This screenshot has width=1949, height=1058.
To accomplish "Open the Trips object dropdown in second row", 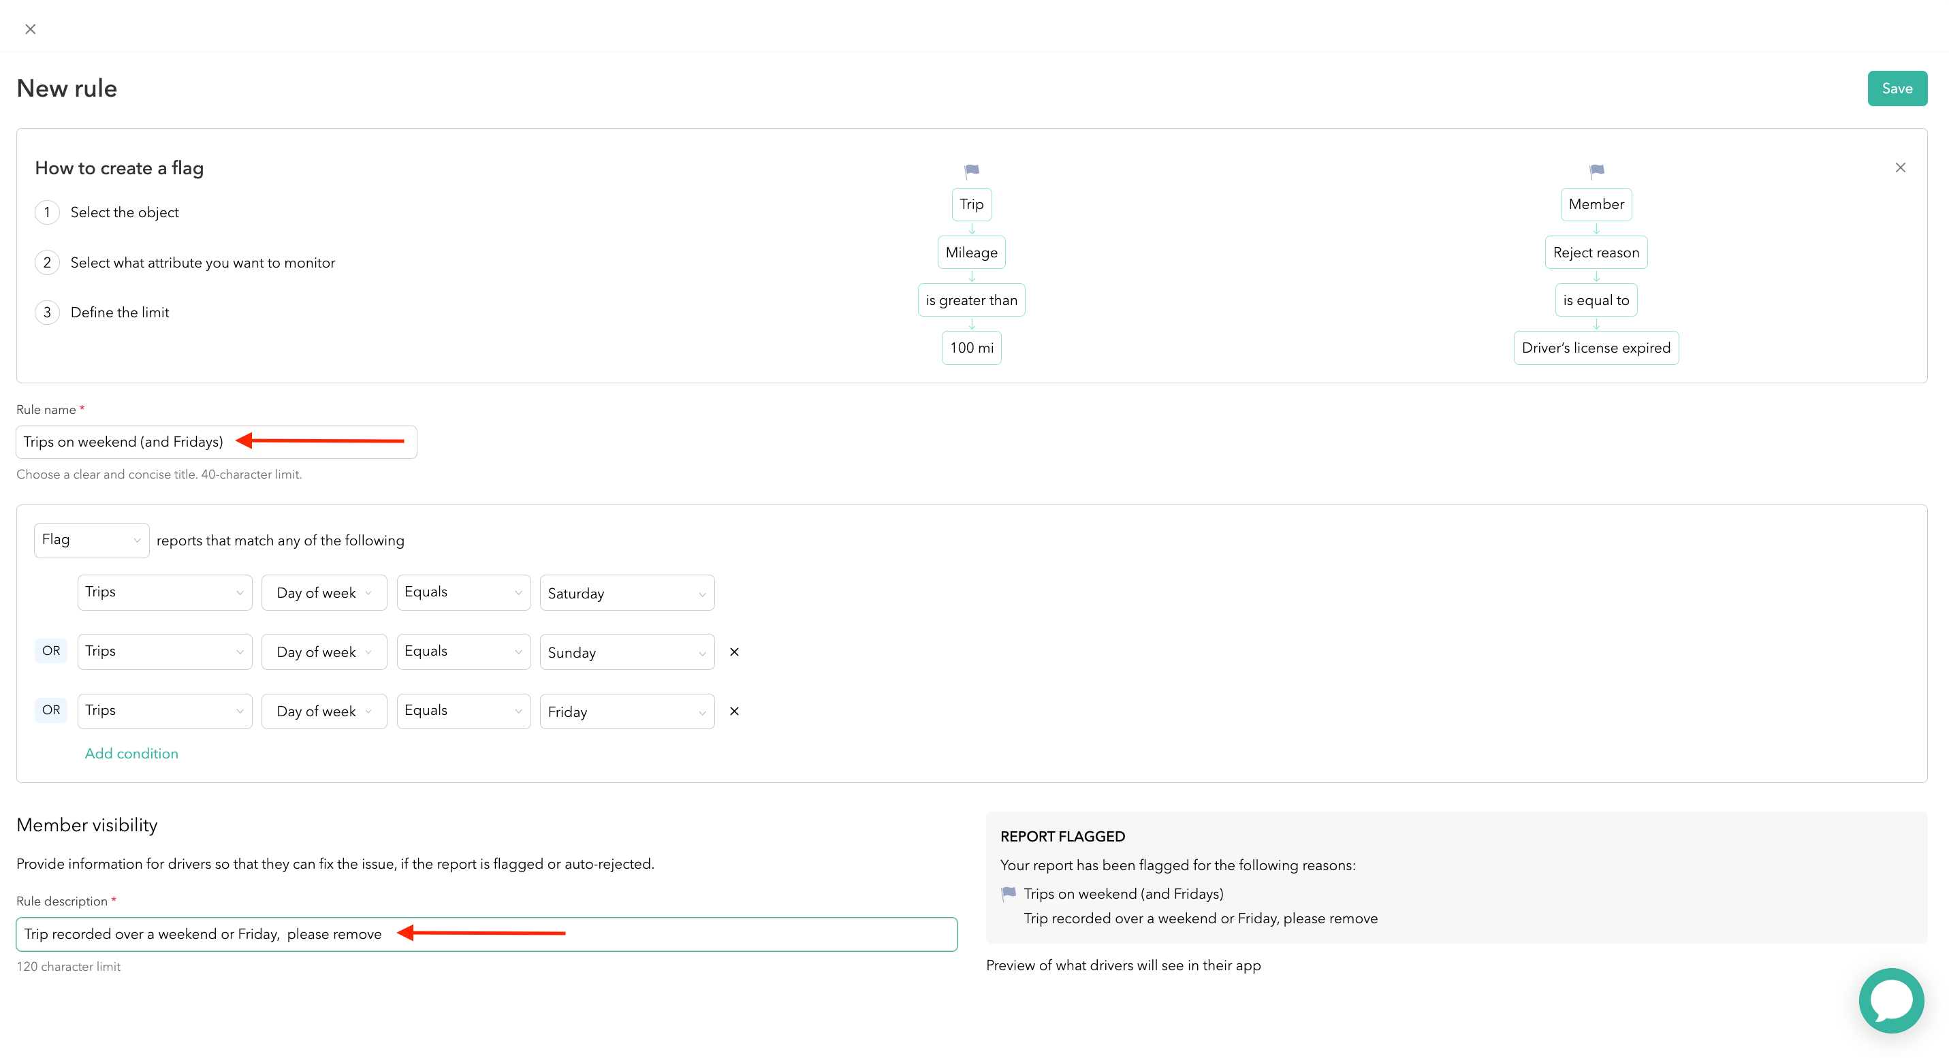I will (x=164, y=651).
